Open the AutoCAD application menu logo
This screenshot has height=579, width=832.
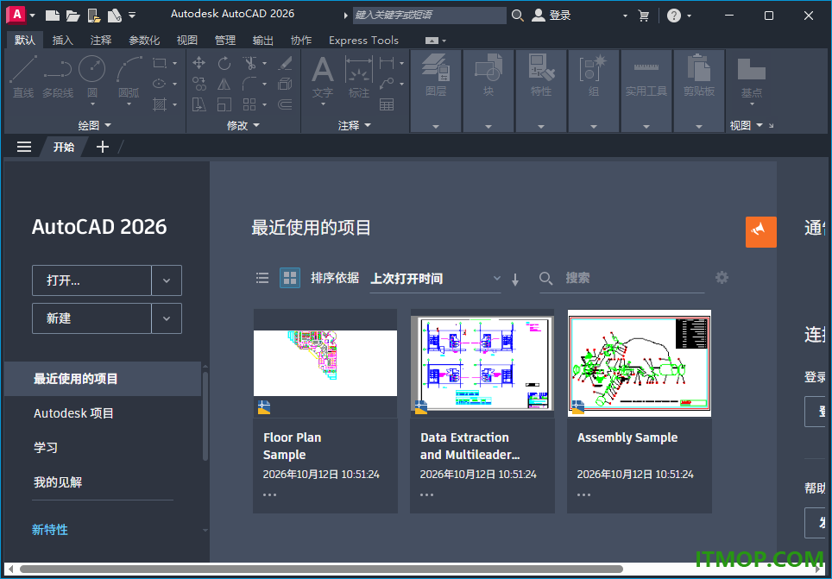[x=16, y=15]
